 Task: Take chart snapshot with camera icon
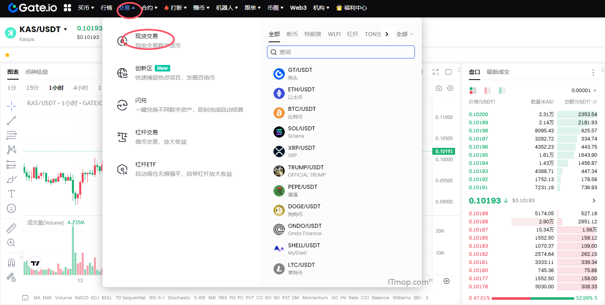[439, 88]
